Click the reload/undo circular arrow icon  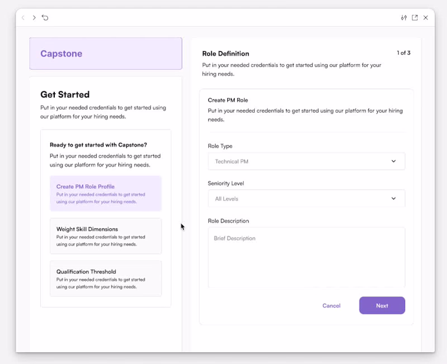45,18
